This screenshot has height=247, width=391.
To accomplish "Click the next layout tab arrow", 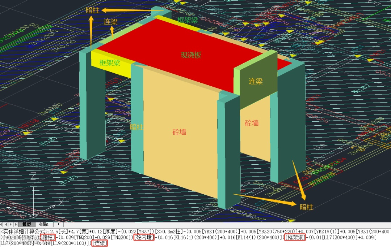I will [11, 224].
